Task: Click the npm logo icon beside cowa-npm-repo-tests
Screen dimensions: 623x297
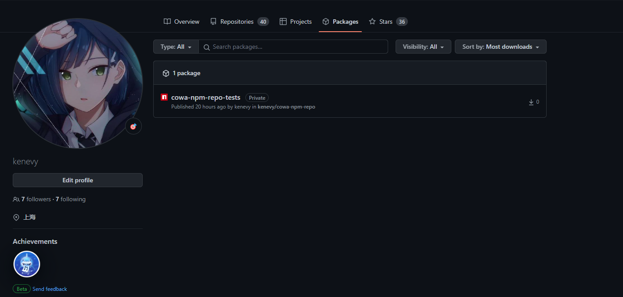Action: (164, 98)
